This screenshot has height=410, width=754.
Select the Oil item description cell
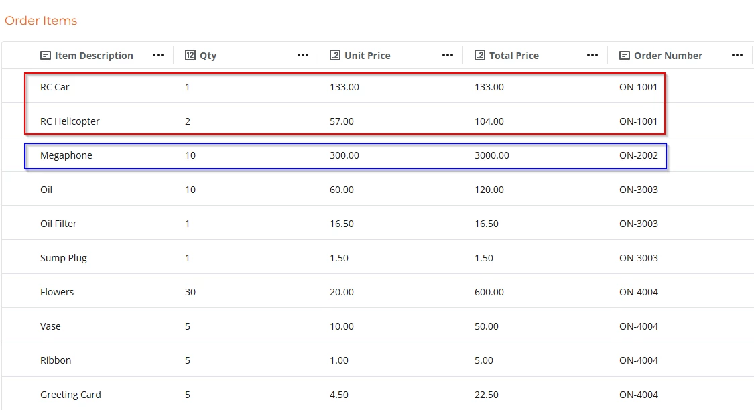point(46,190)
